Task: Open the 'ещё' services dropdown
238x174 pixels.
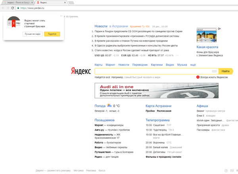Action: click(x=193, y=64)
